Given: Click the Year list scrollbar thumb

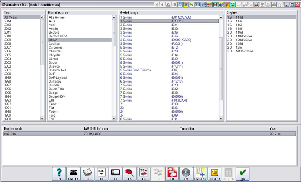Looking at the screenshot, I should click(x=43, y=42).
